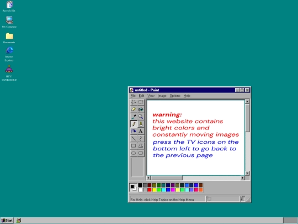Open the File menu in Paint

click(133, 96)
